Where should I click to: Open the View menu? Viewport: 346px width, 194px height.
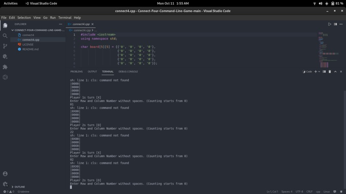(x=37, y=18)
